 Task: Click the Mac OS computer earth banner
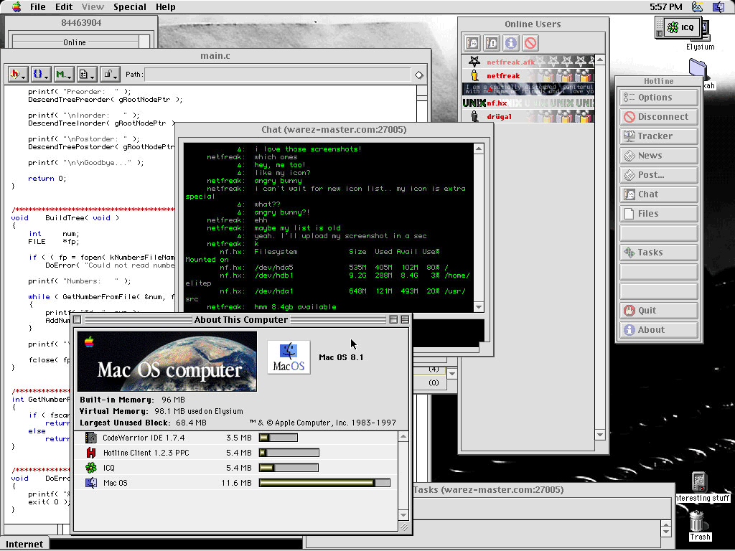pos(167,362)
